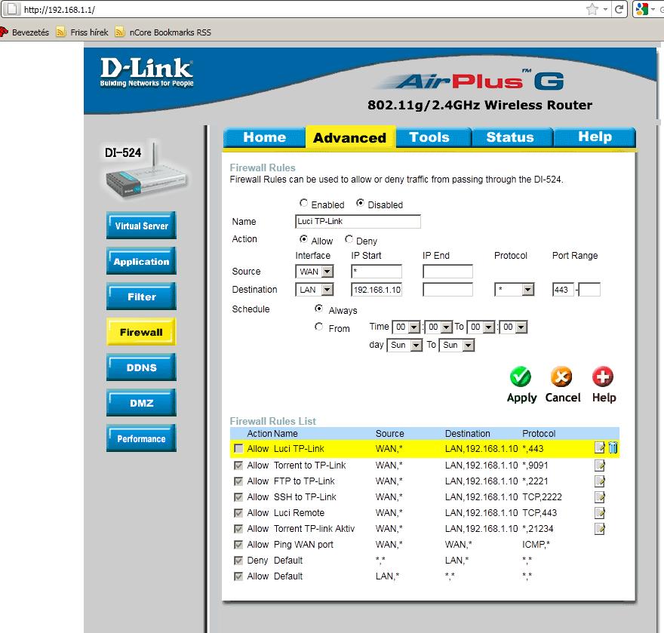Switch to the Help tab
The width and height of the screenshot is (664, 633).
coord(595,137)
